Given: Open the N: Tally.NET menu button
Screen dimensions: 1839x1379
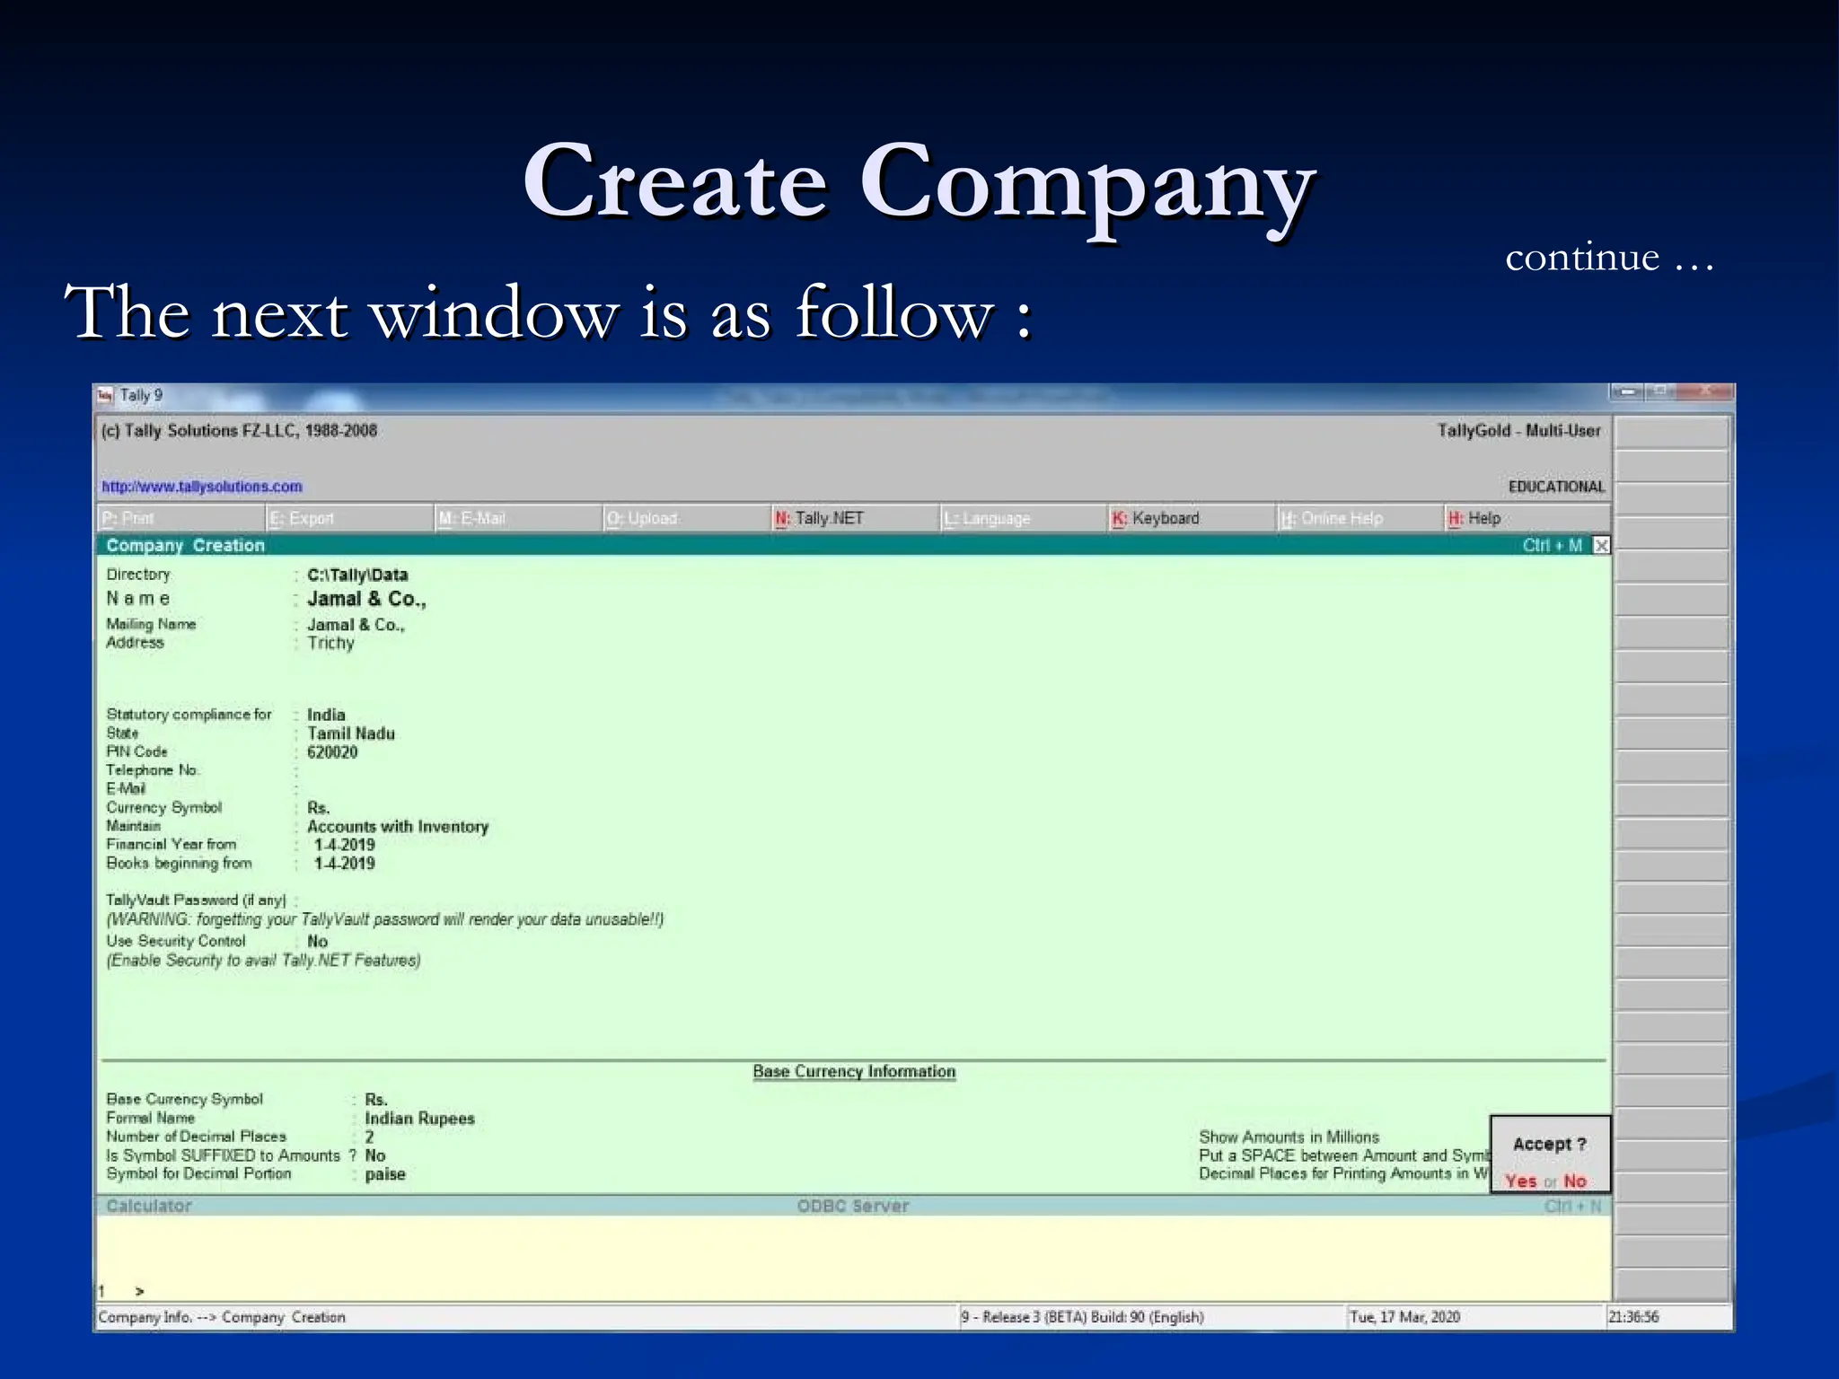Looking at the screenshot, I should 856,518.
